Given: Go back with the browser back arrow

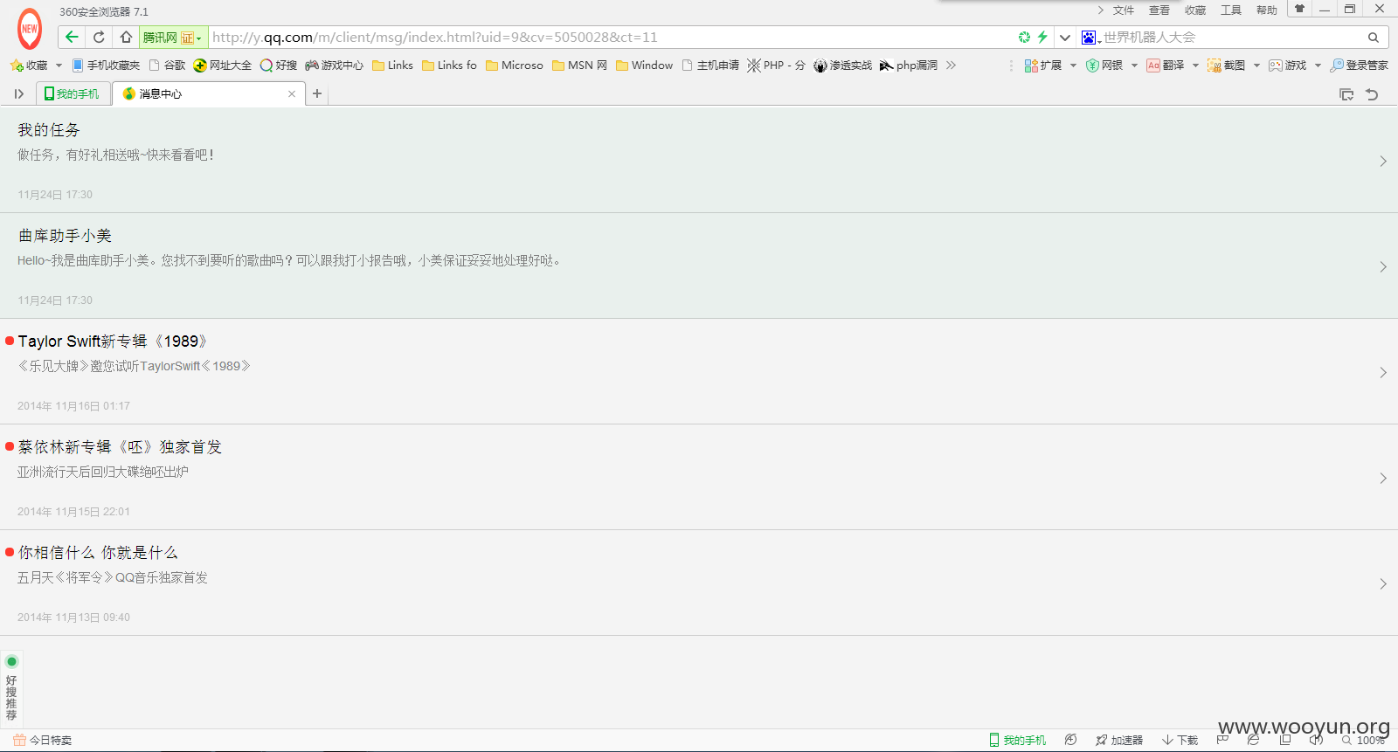Looking at the screenshot, I should click(x=72, y=37).
